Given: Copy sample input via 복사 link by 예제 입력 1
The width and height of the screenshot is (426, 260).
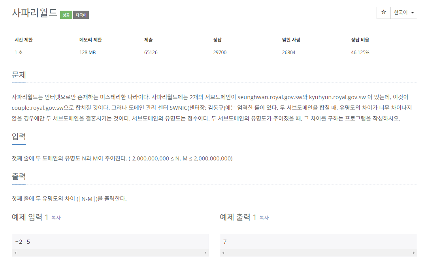Looking at the screenshot, I should pos(56,218).
